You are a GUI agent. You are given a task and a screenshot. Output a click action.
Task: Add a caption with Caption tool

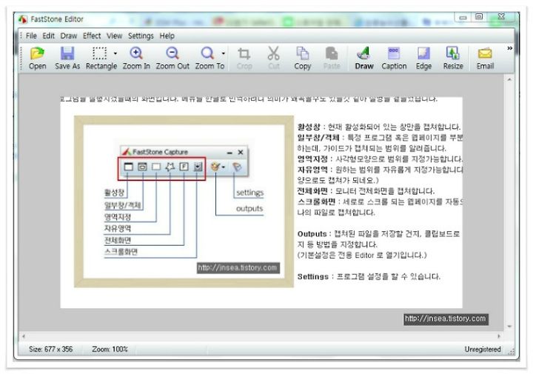[x=394, y=59]
